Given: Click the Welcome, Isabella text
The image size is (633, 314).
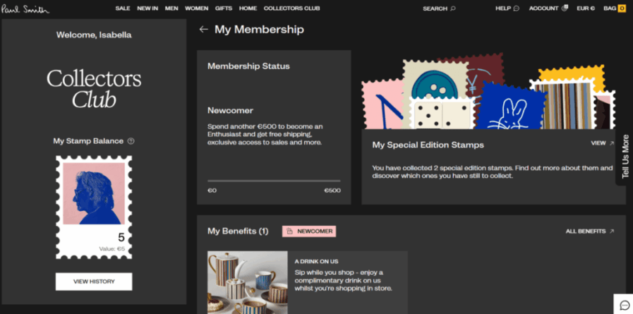Looking at the screenshot, I should [x=94, y=35].
